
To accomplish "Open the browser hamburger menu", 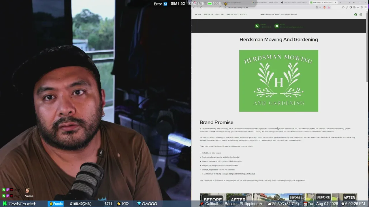I will (366, 7).
